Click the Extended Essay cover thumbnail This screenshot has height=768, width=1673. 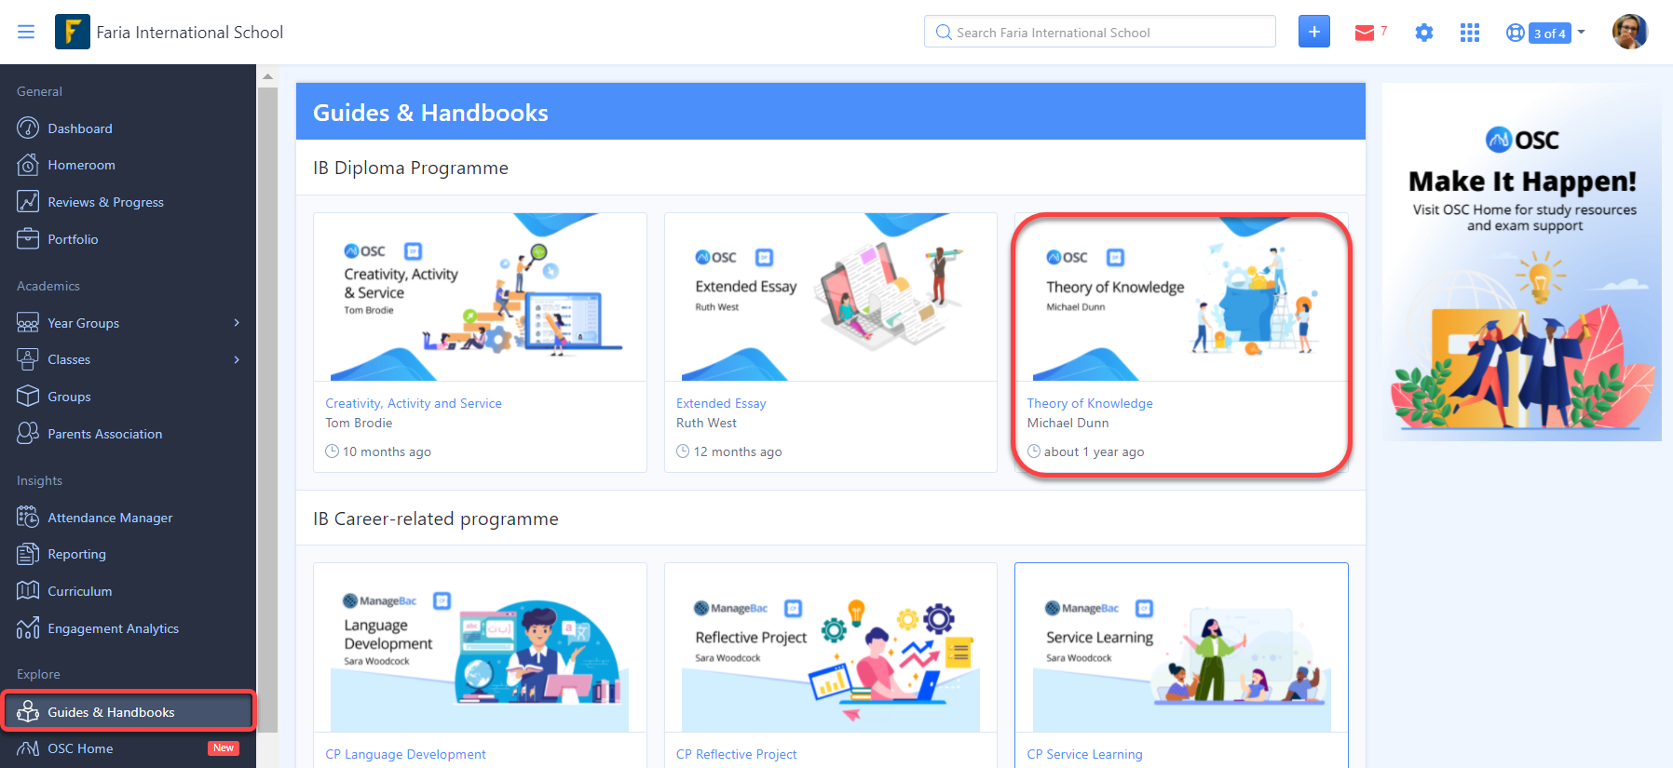[831, 297]
